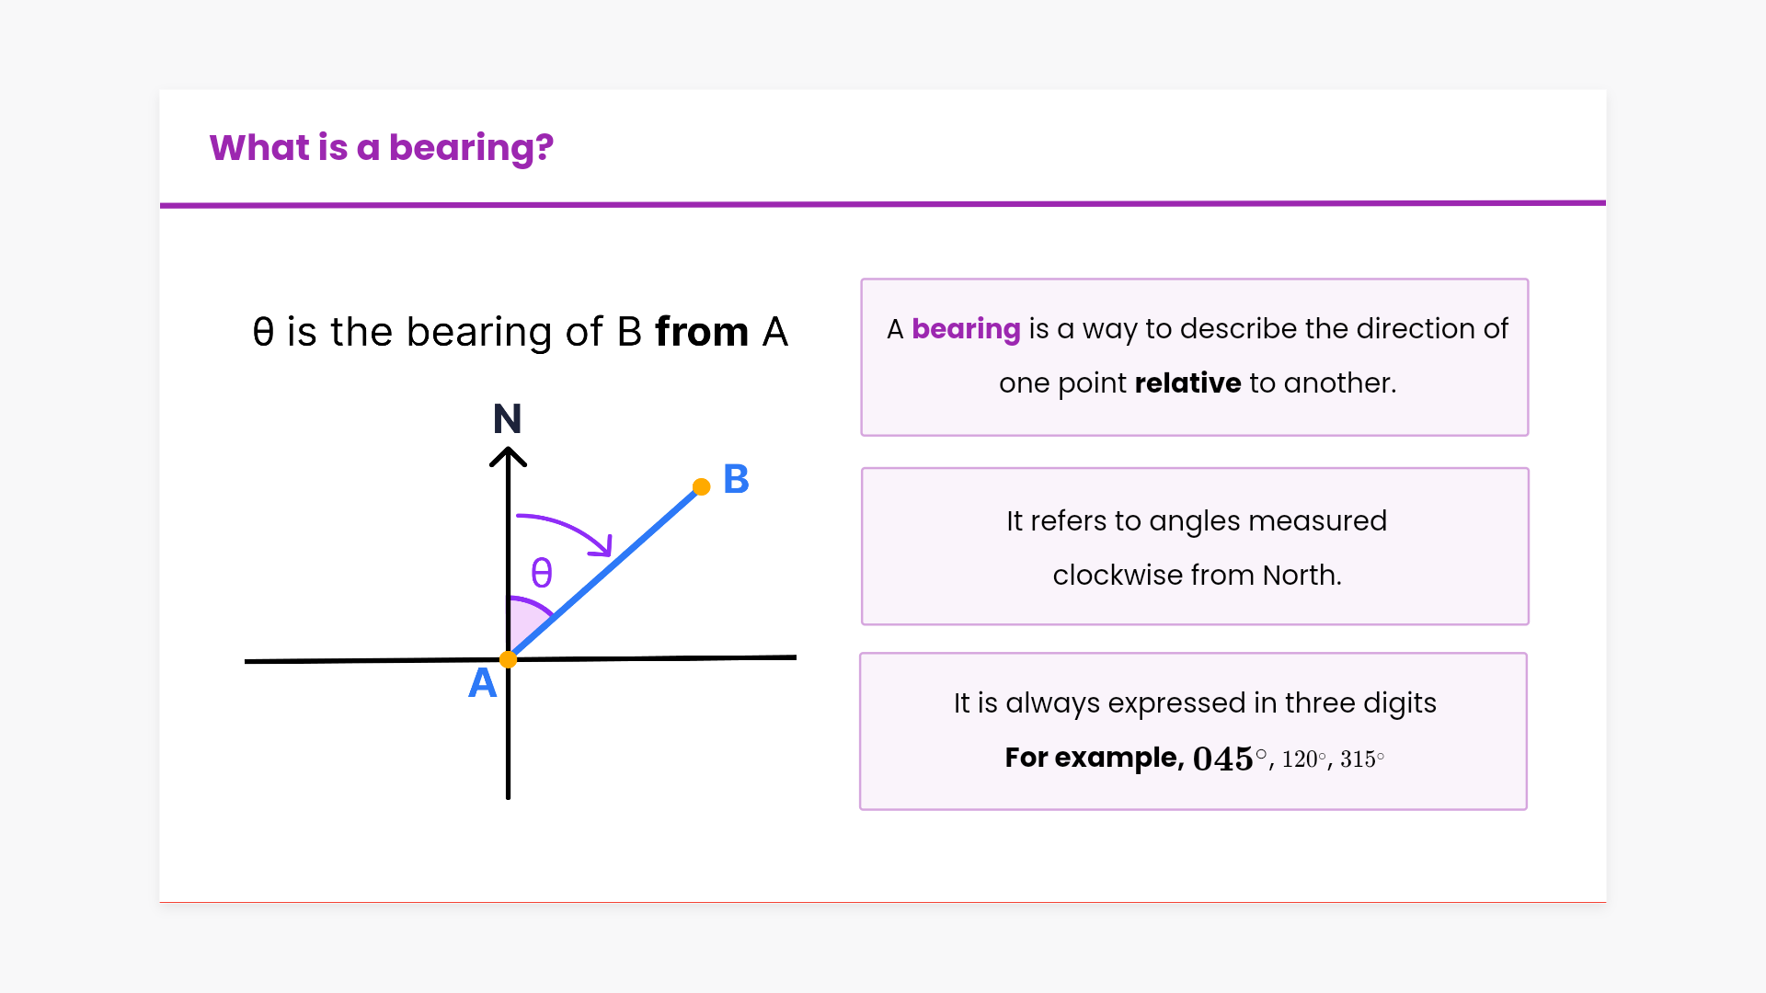The width and height of the screenshot is (1766, 993).
Task: Click the blue letter B label
Action: tap(736, 479)
